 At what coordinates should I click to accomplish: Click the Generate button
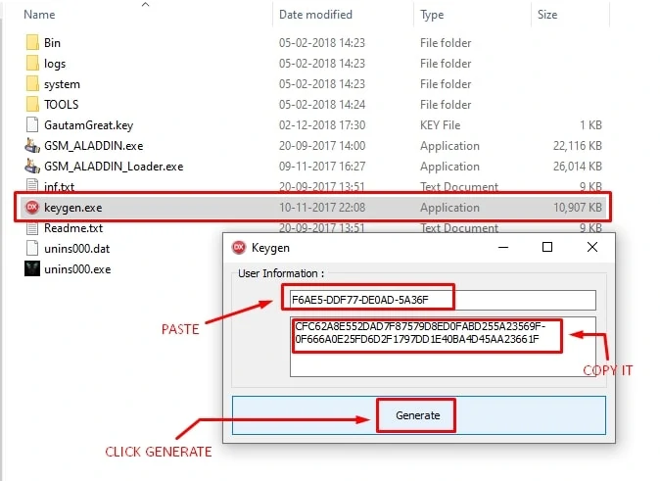(417, 415)
